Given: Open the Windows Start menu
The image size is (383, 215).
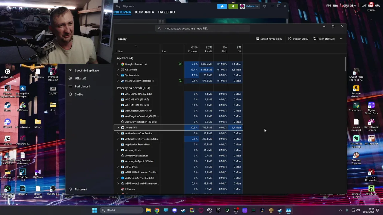Looking at the screenshot, I should coord(95,210).
